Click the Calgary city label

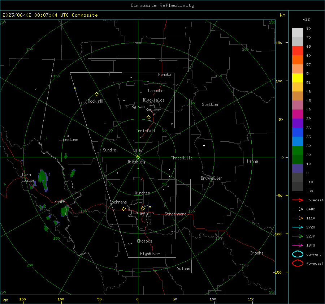coord(141,213)
